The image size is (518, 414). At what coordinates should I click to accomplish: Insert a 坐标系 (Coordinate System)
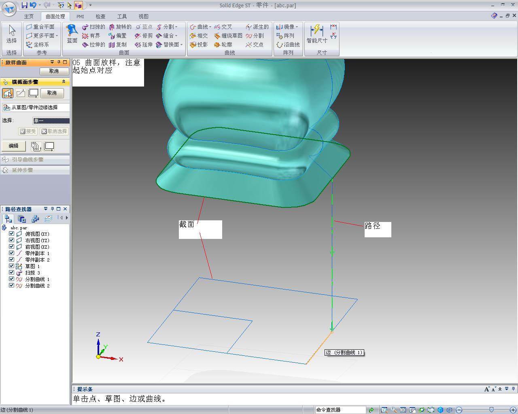37,44
